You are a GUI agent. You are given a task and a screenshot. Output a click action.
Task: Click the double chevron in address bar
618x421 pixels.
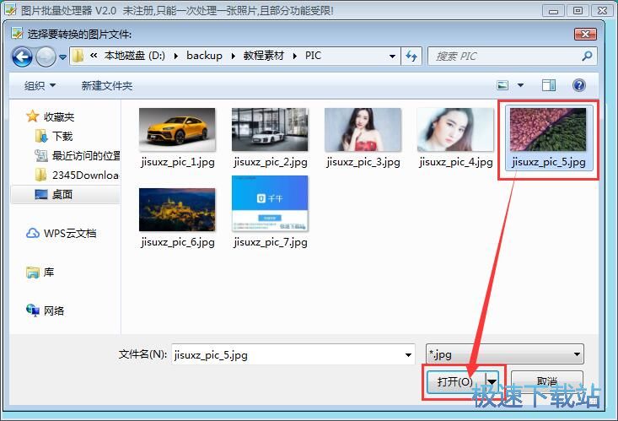coord(94,55)
